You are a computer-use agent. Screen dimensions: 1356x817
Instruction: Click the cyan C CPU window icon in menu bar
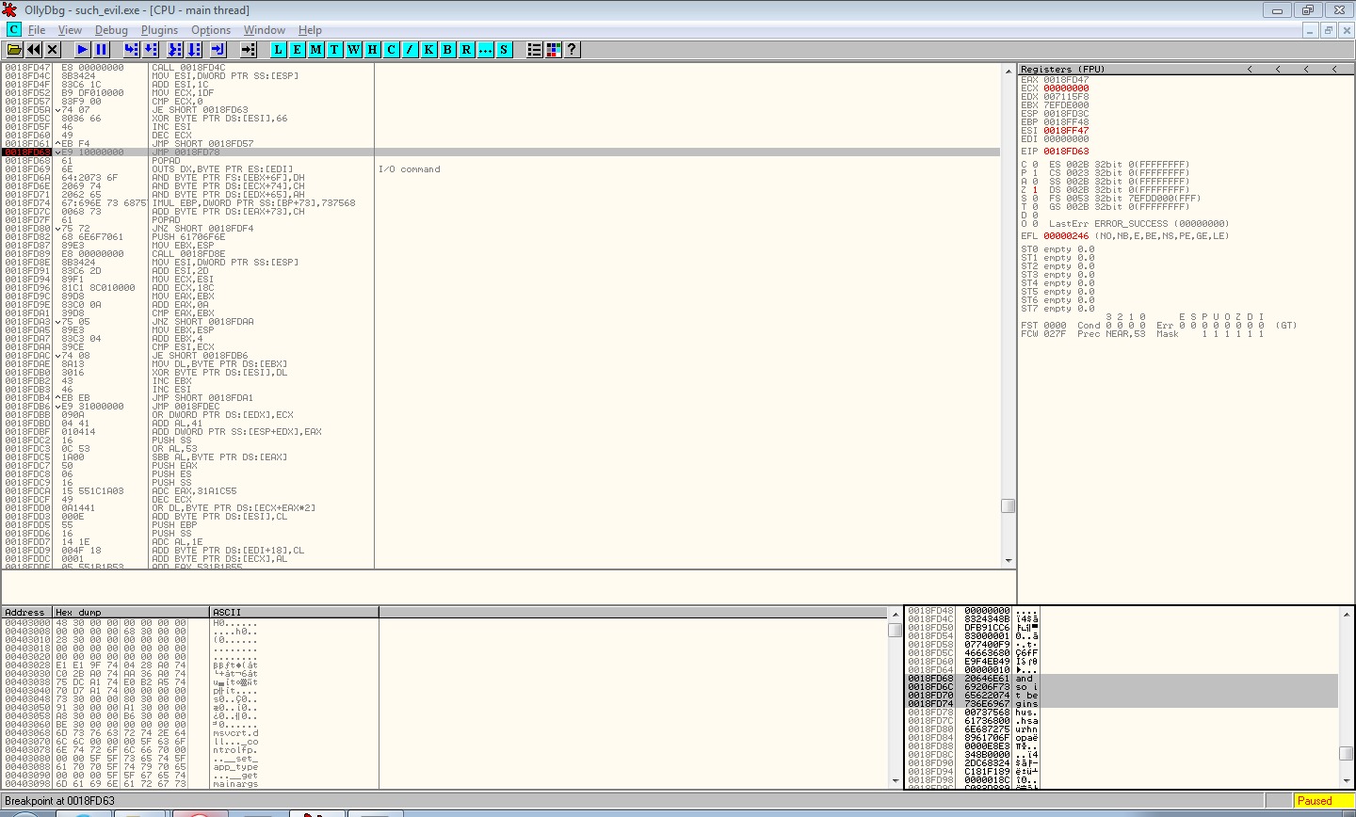tap(14, 29)
